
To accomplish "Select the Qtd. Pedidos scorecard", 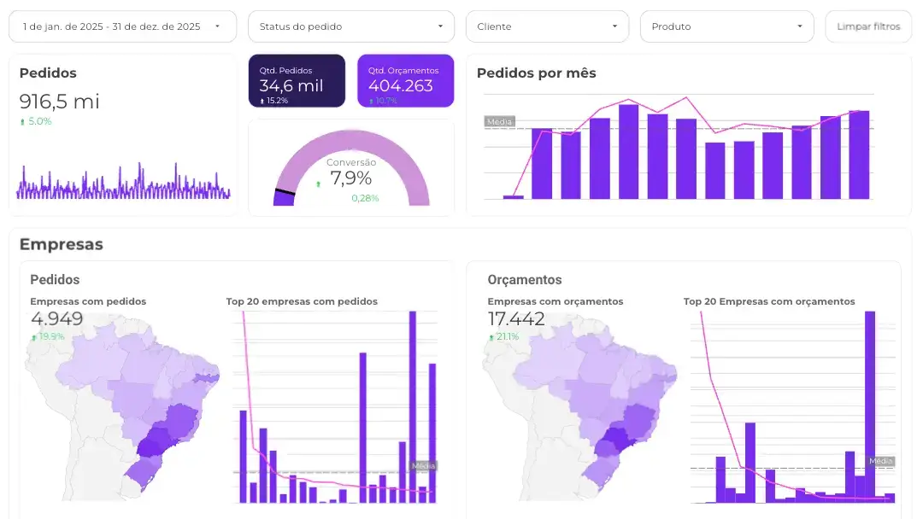I will coord(297,82).
